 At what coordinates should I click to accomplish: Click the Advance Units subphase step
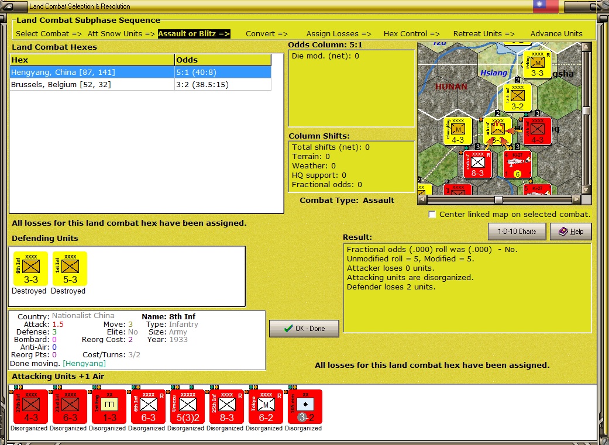coord(556,34)
